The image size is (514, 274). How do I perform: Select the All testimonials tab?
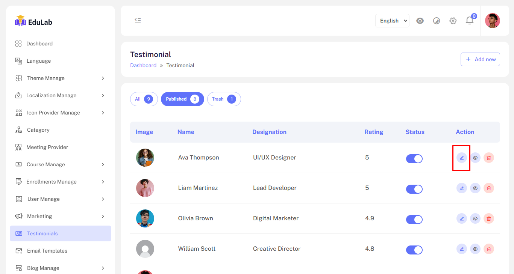pos(144,99)
